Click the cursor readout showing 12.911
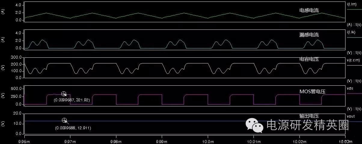 coord(73,128)
